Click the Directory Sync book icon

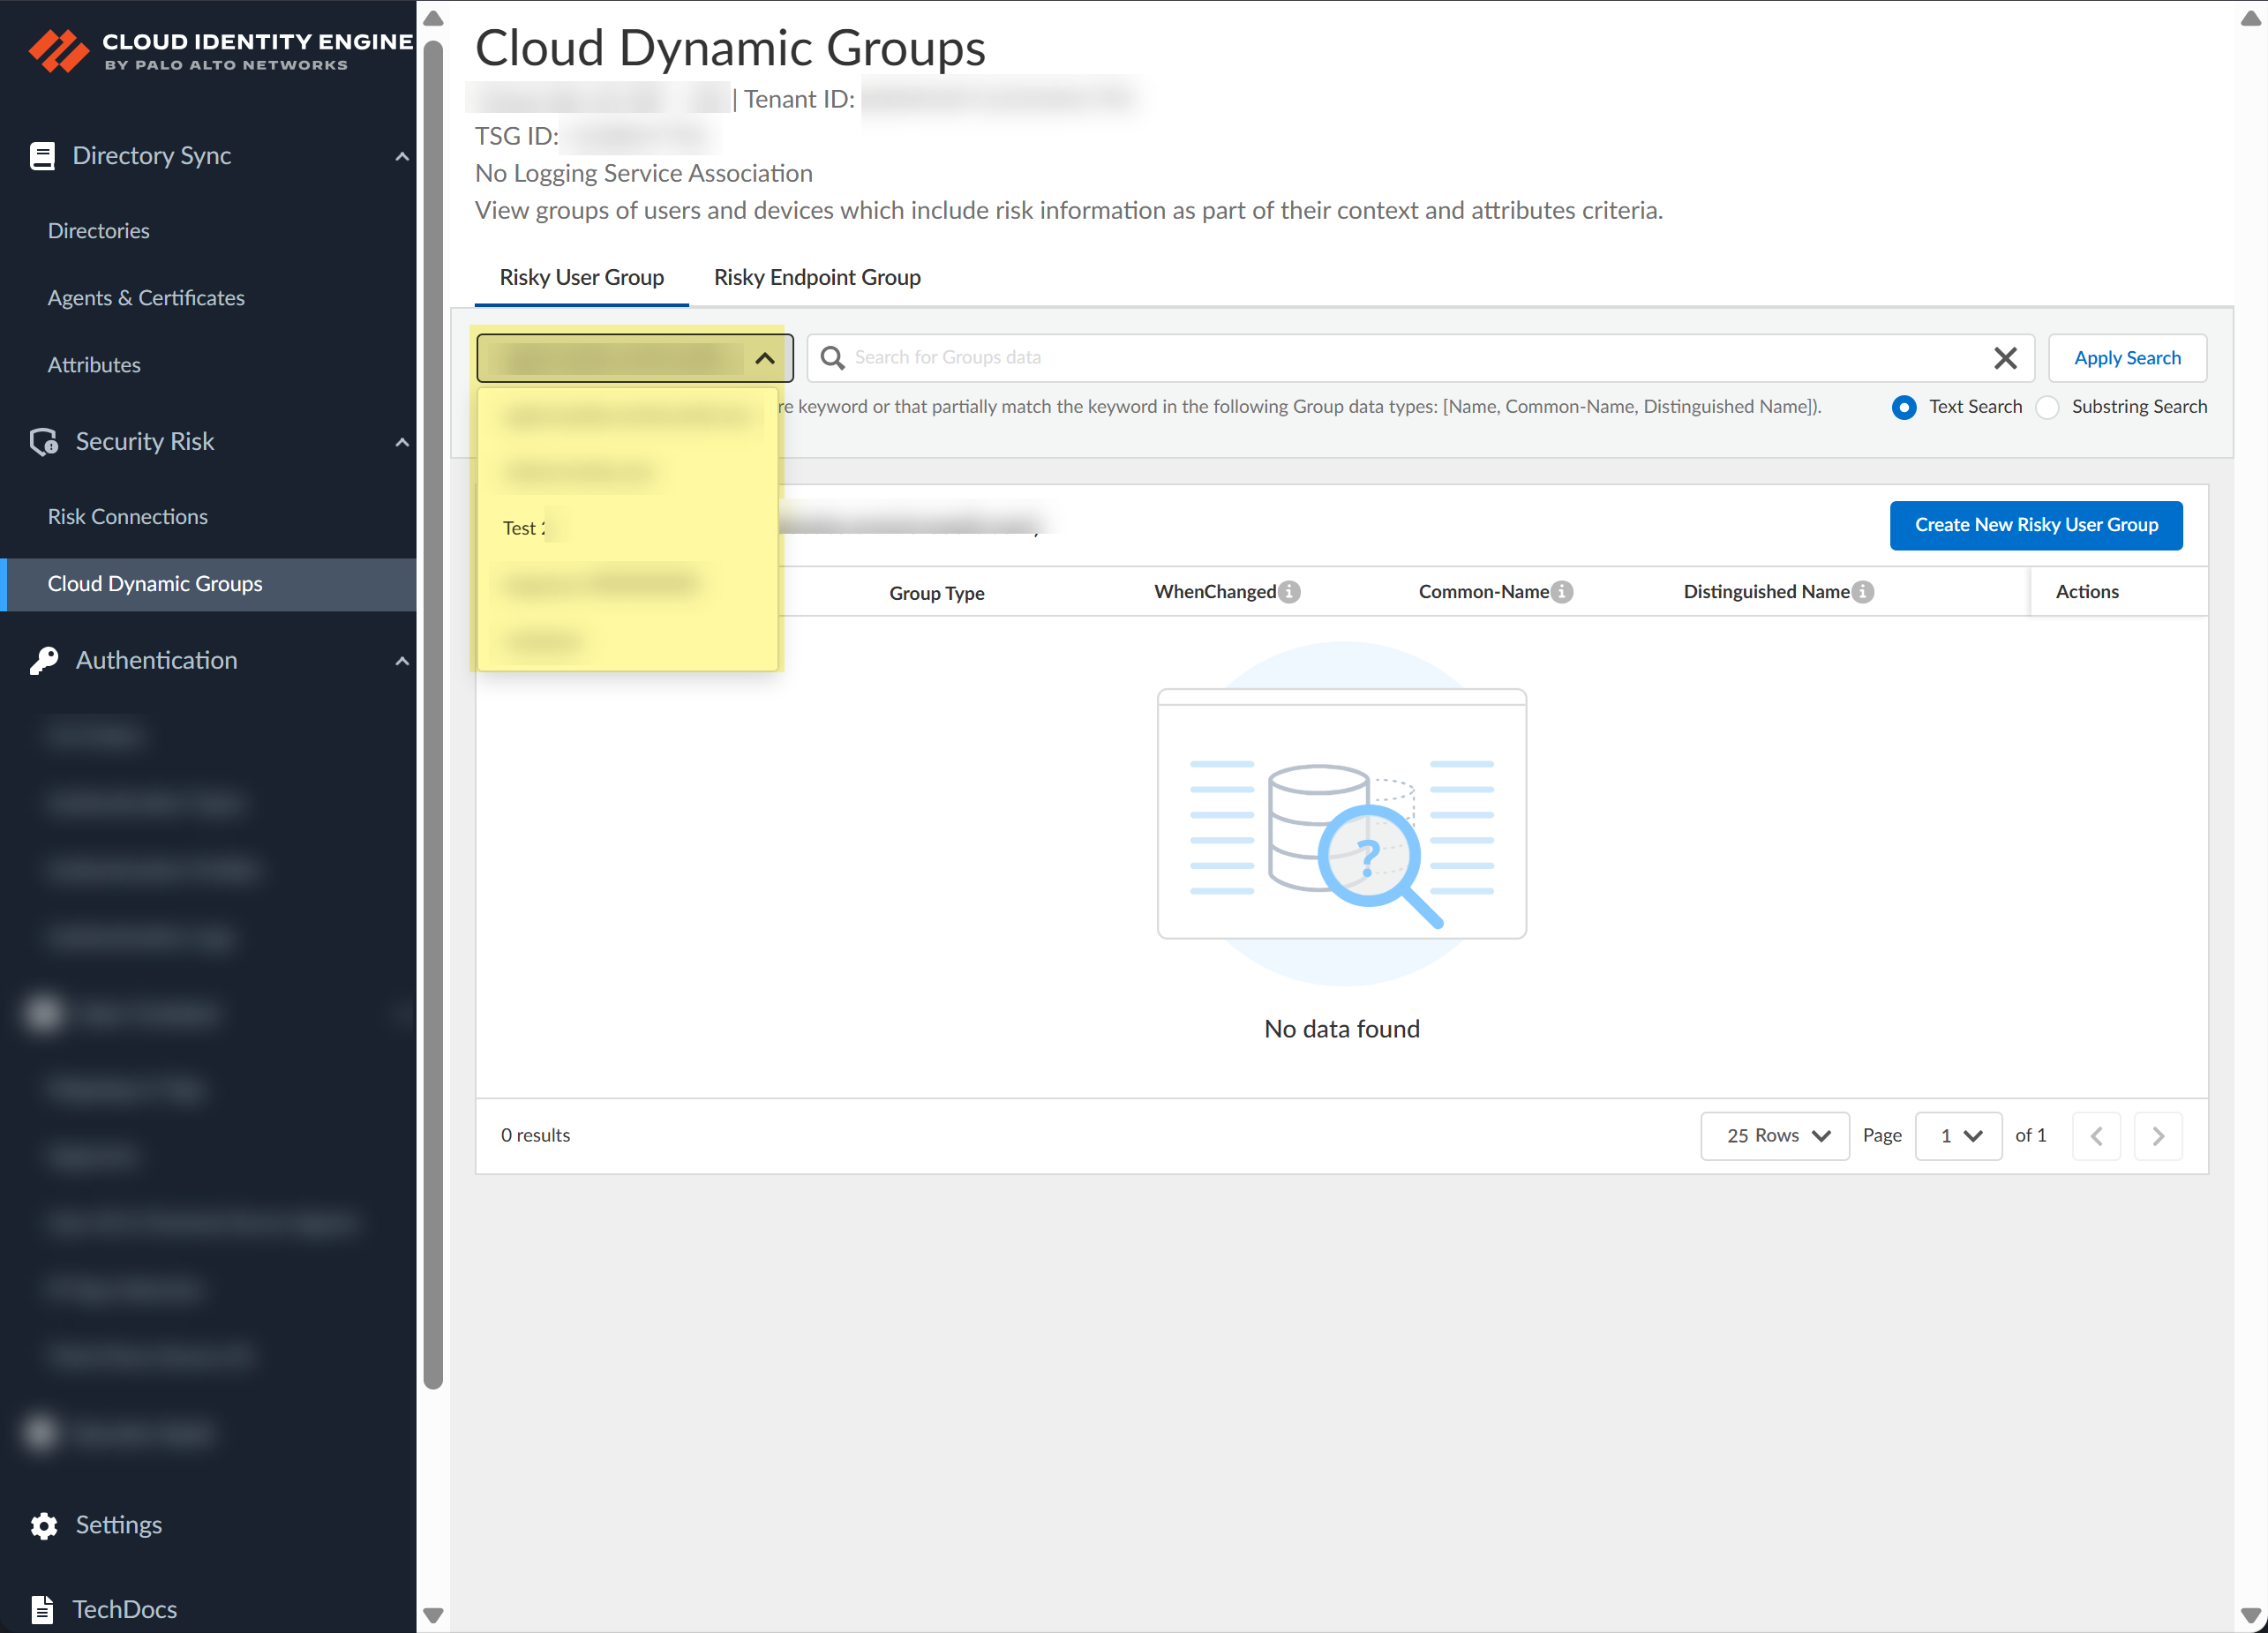42,156
